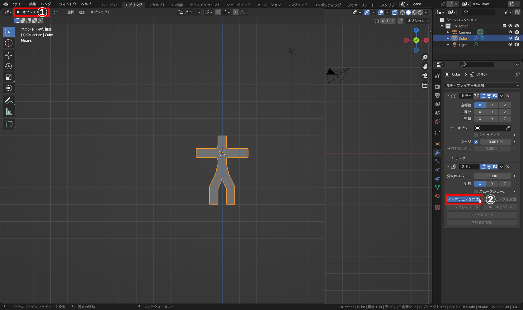Screen dimensions: 523x310
Task: Open Render Properties camera-back icon
Action: [x=437, y=86]
